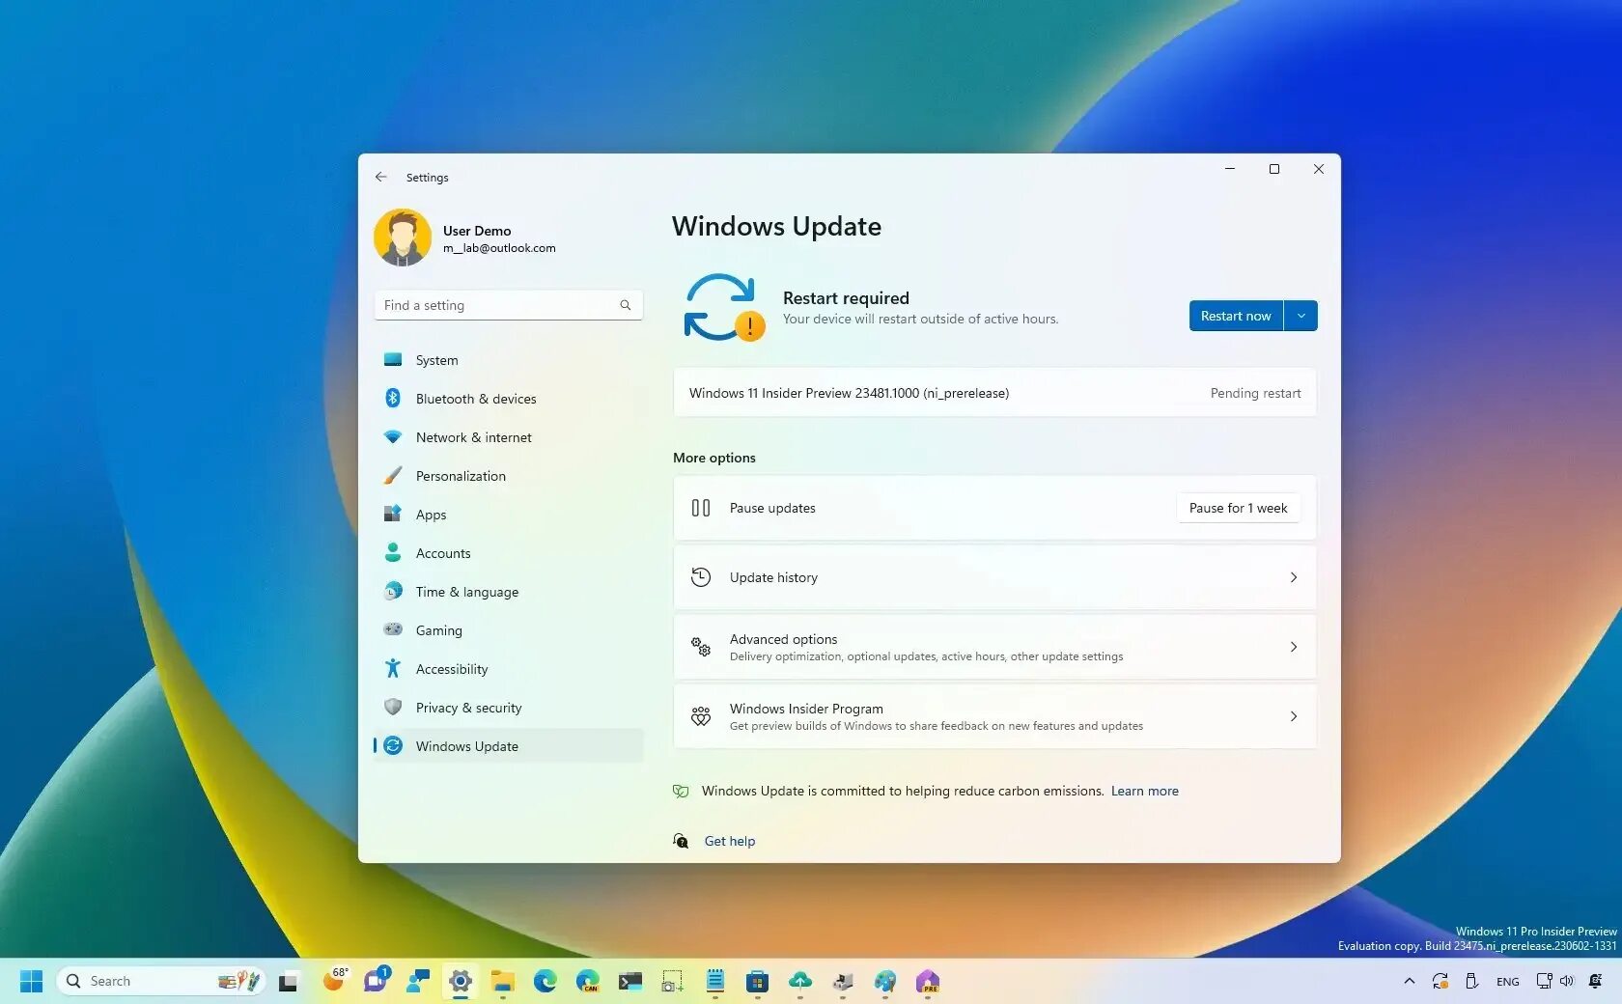Open the System settings category

(x=508, y=360)
